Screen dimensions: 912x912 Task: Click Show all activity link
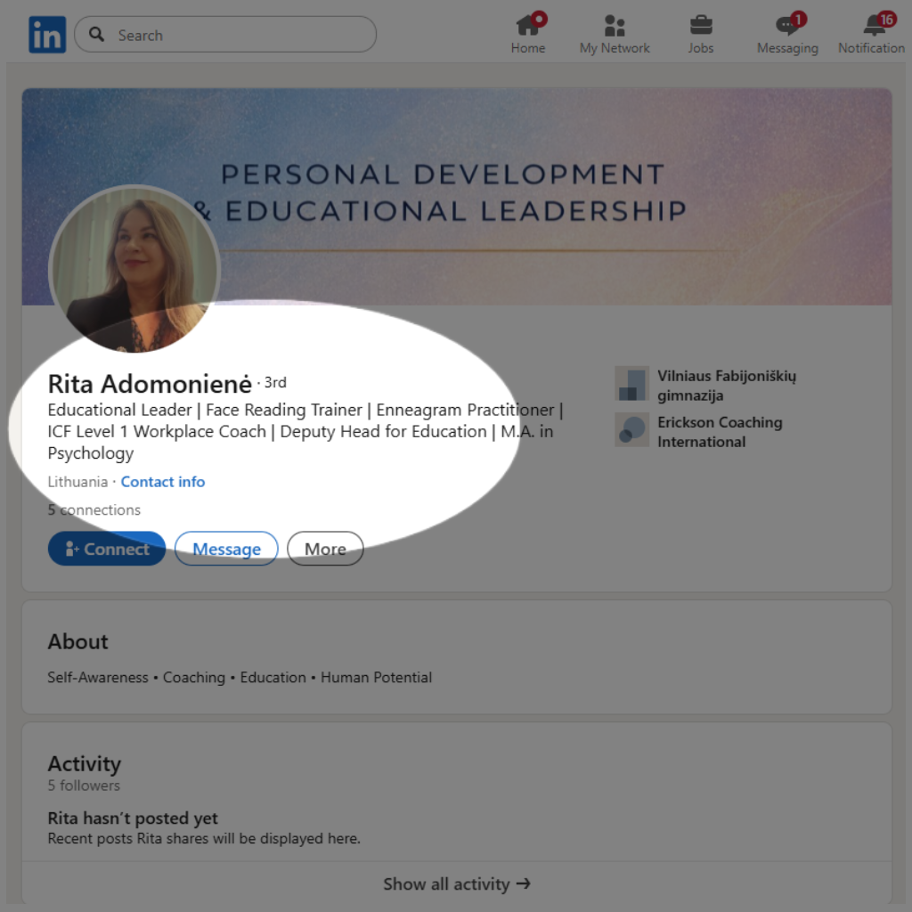point(456,883)
